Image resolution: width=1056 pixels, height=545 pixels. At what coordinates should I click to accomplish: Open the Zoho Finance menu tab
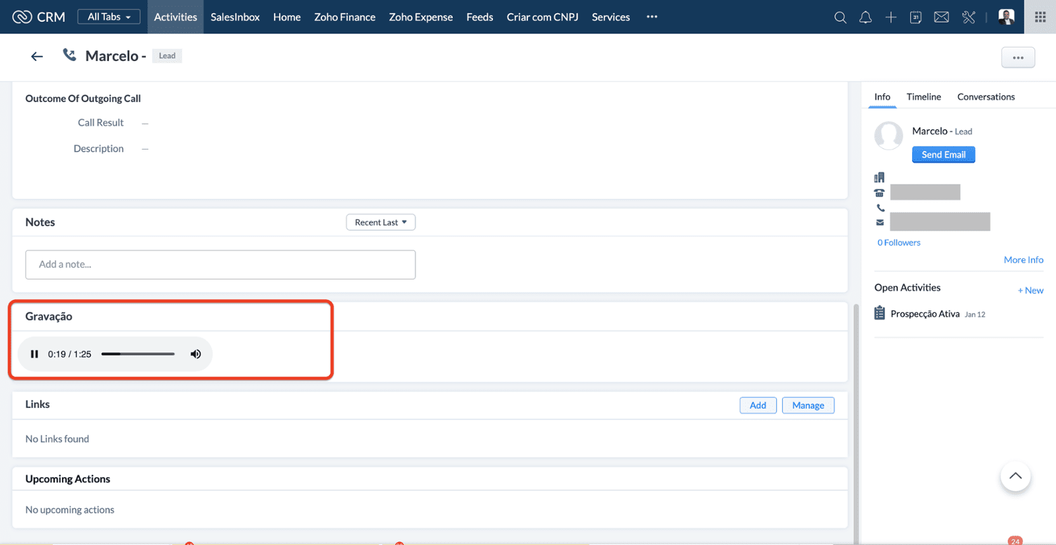pyautogui.click(x=345, y=17)
